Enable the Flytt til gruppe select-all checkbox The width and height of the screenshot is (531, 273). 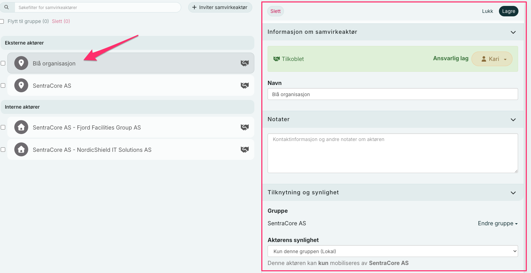click(x=2, y=21)
